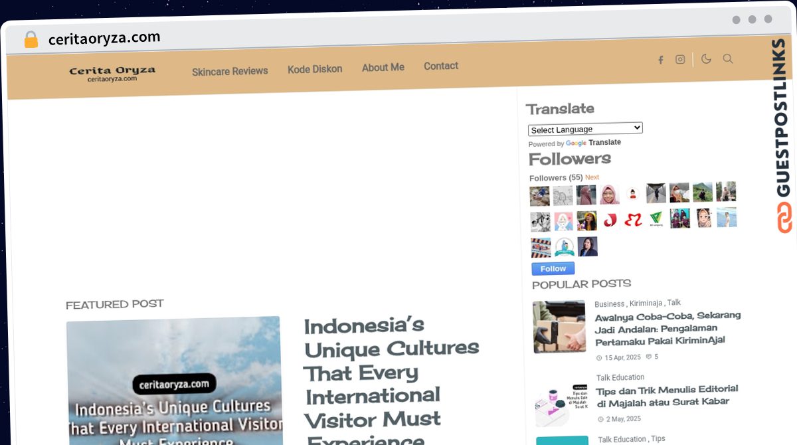Viewport: 797px width, 445px height.
Task: Open the Indonesia's Unique Cultures featured post title
Action: [392, 381]
